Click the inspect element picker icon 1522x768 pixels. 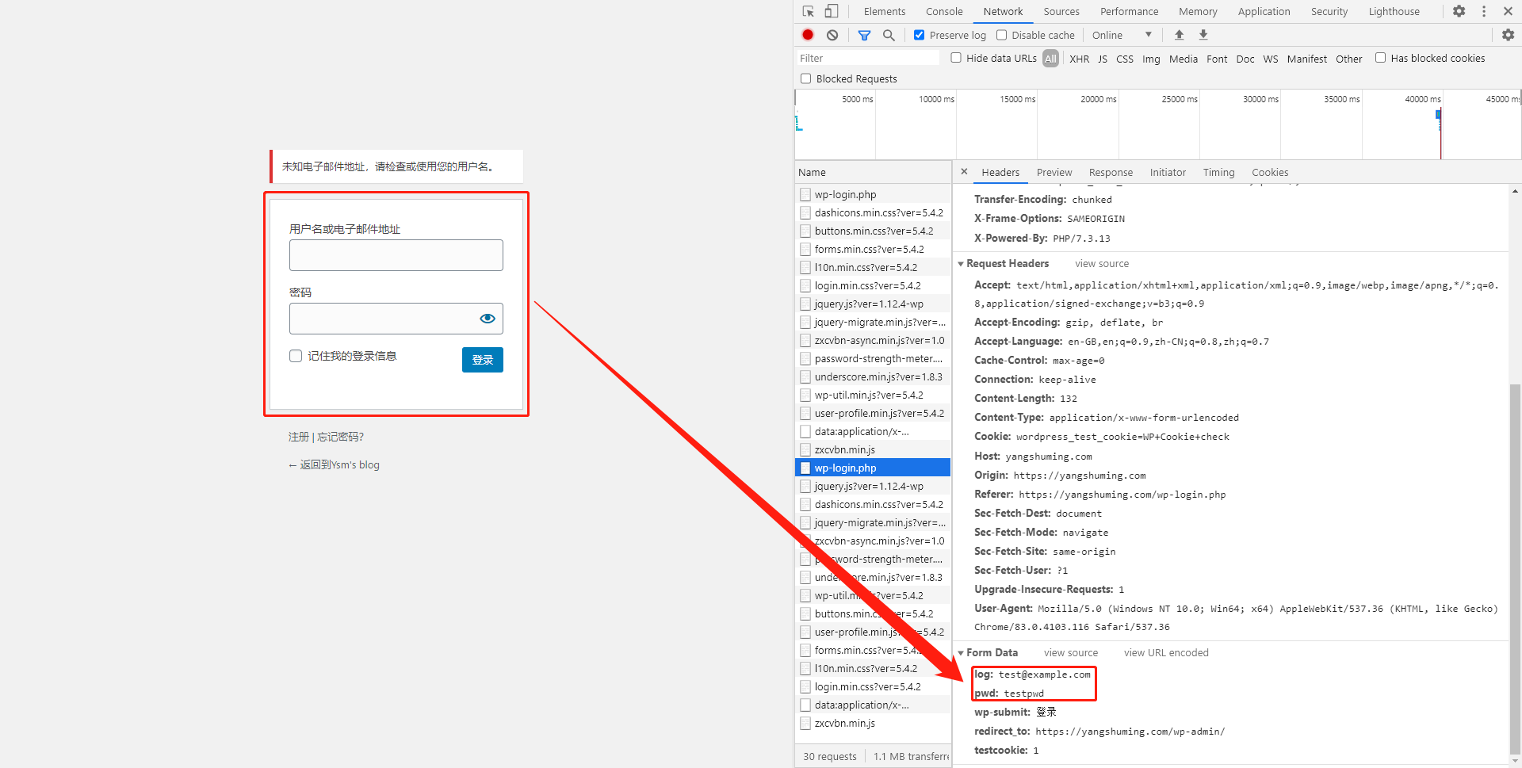(808, 11)
